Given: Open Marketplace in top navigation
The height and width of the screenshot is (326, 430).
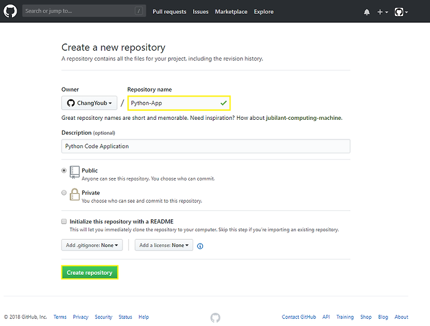Looking at the screenshot, I should point(231,12).
